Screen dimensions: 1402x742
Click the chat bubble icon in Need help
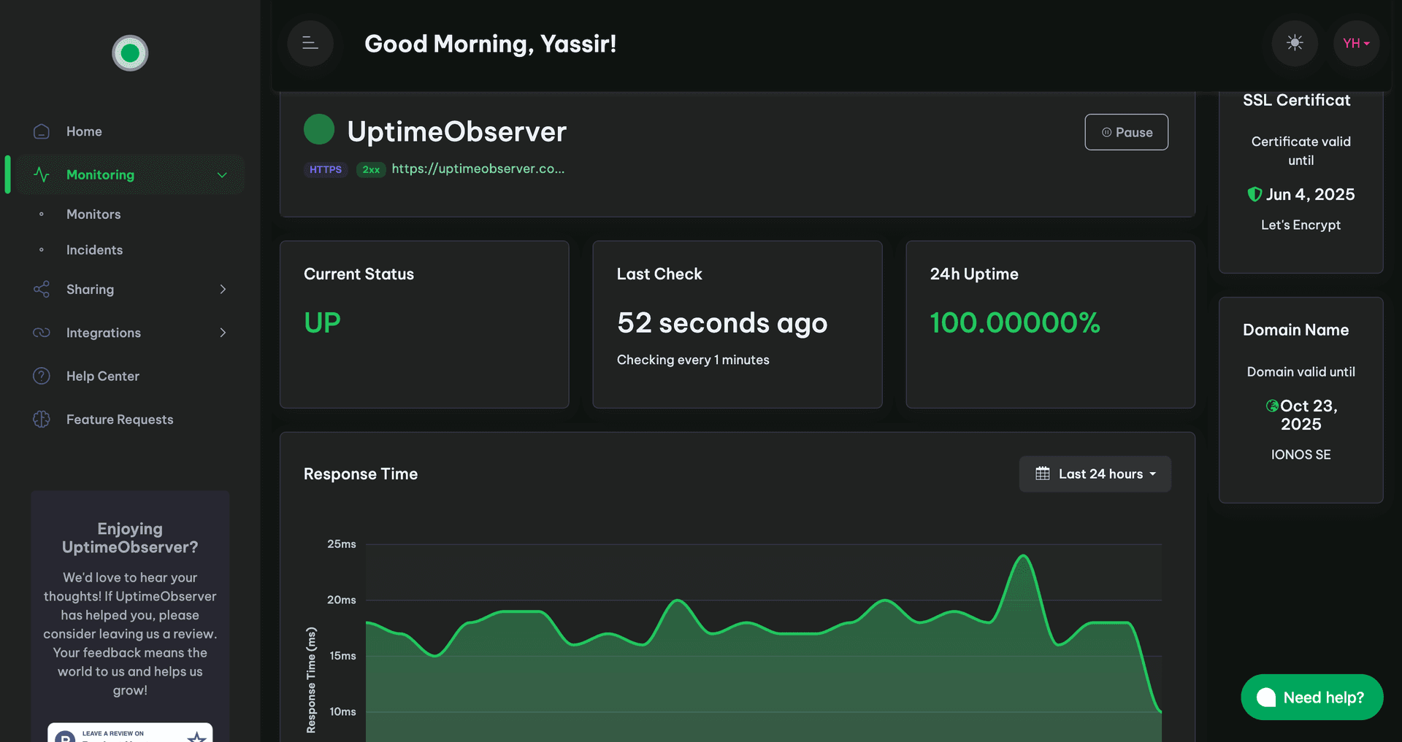pyautogui.click(x=1266, y=697)
